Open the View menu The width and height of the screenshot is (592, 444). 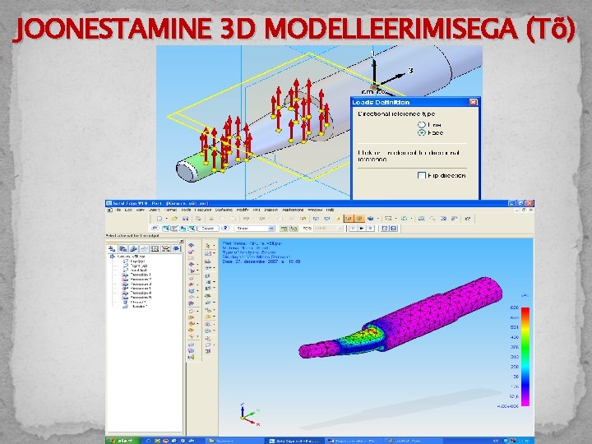(140, 210)
